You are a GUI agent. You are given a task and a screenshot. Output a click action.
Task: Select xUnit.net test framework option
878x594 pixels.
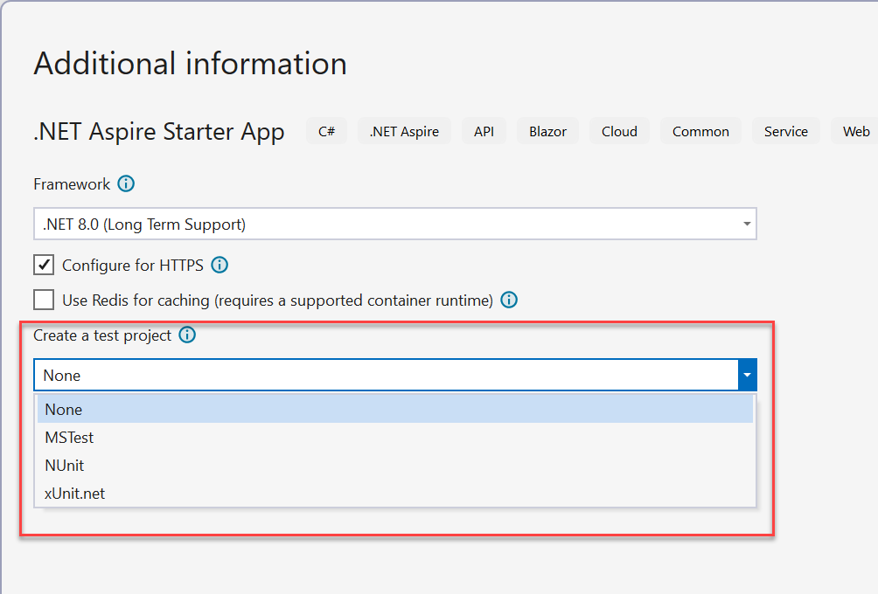[395, 494]
